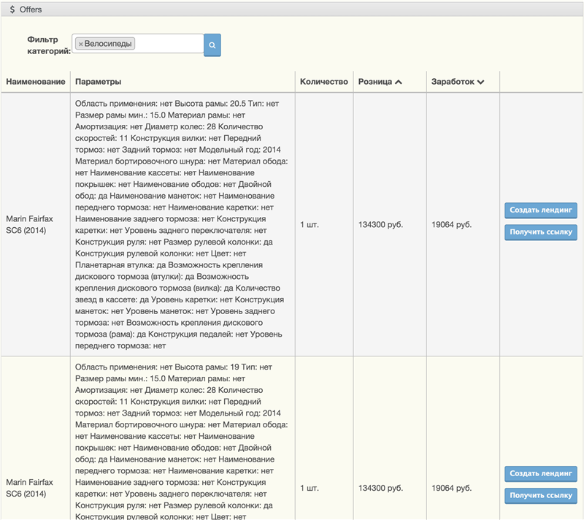
Task: Sort by Розница column arrow
Action: click(399, 82)
